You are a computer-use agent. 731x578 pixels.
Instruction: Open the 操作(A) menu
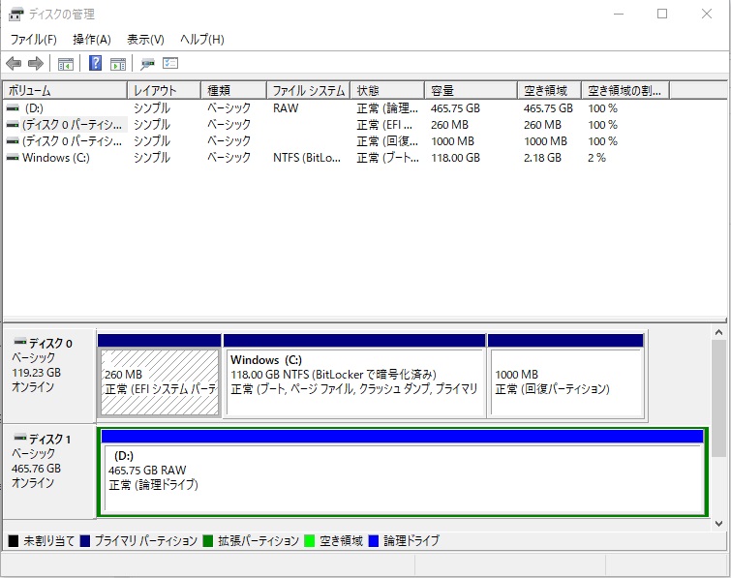pos(92,40)
